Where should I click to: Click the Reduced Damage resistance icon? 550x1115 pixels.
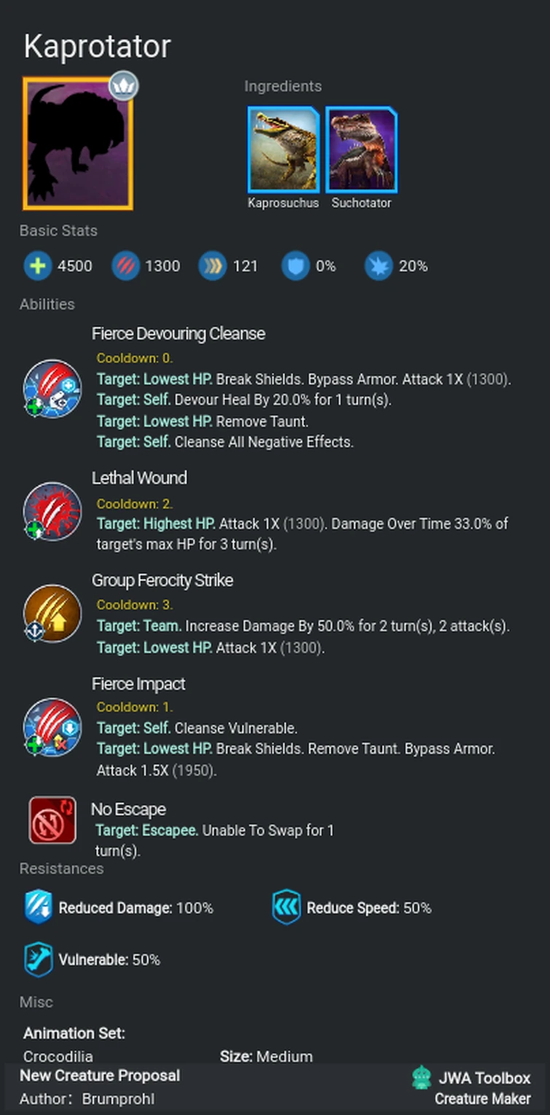(x=38, y=908)
